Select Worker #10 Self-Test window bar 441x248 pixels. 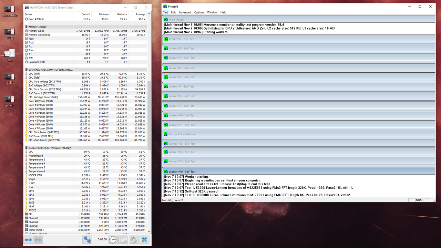pyautogui.click(x=299, y=115)
